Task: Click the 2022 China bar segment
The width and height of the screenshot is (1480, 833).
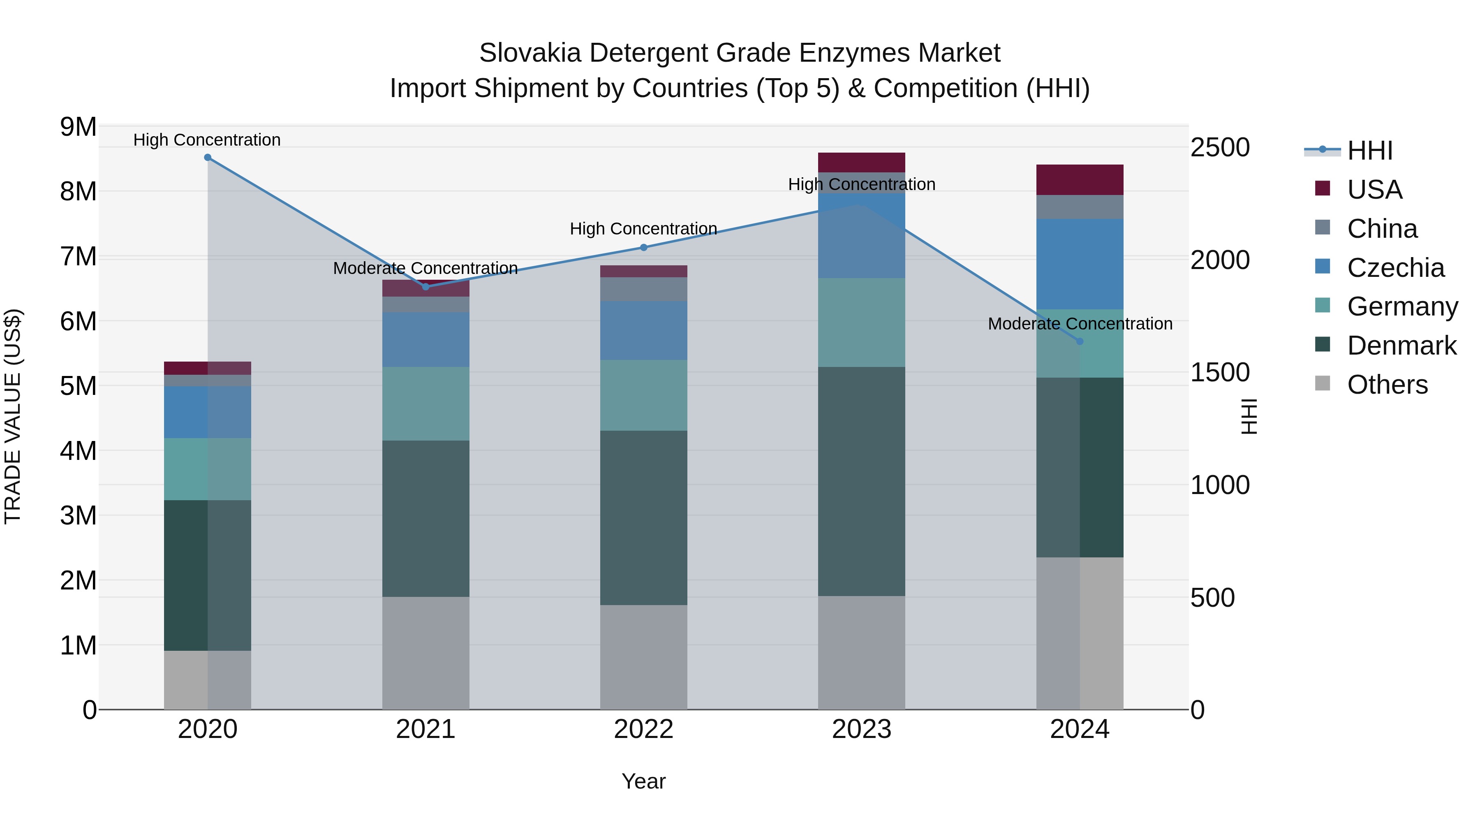Action: pos(643,290)
